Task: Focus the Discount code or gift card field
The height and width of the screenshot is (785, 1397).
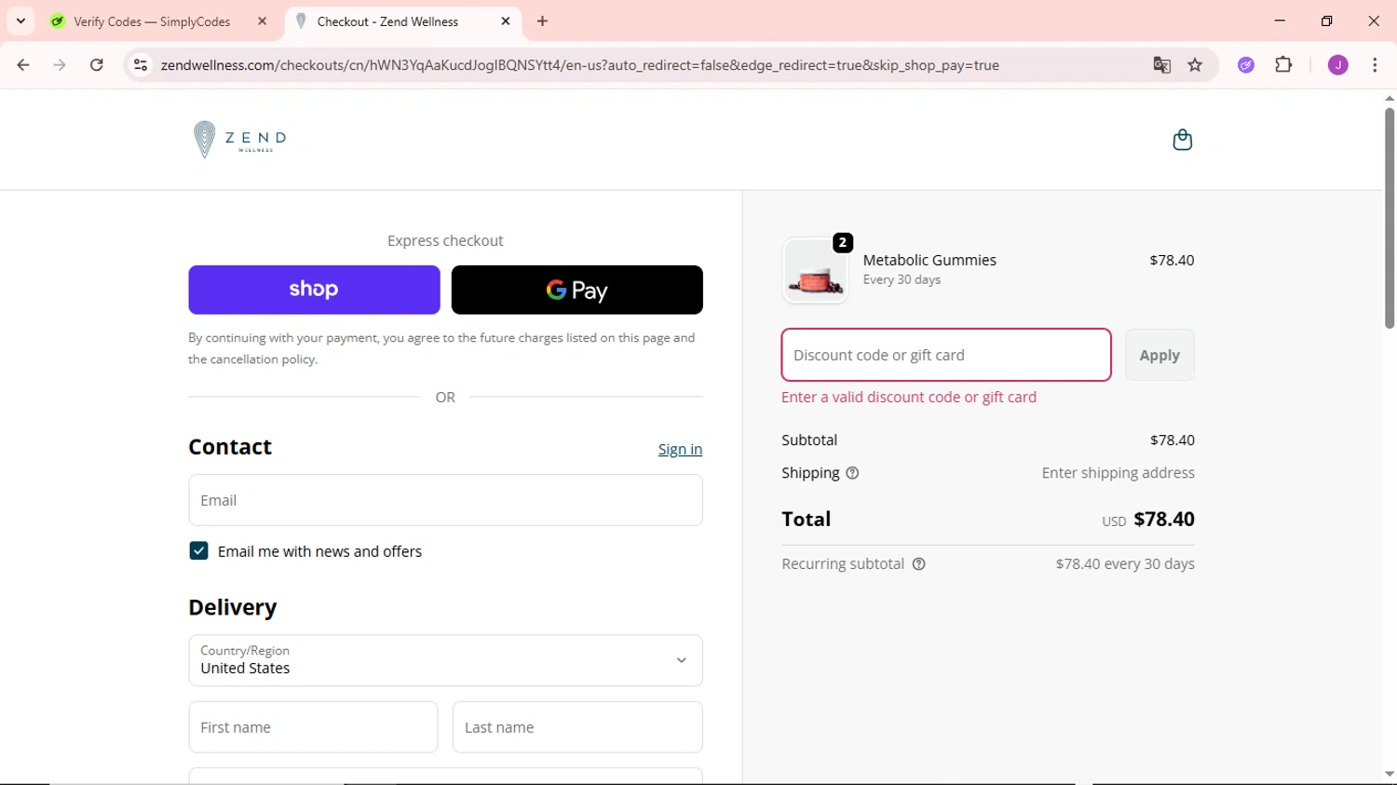Action: pyautogui.click(x=945, y=355)
